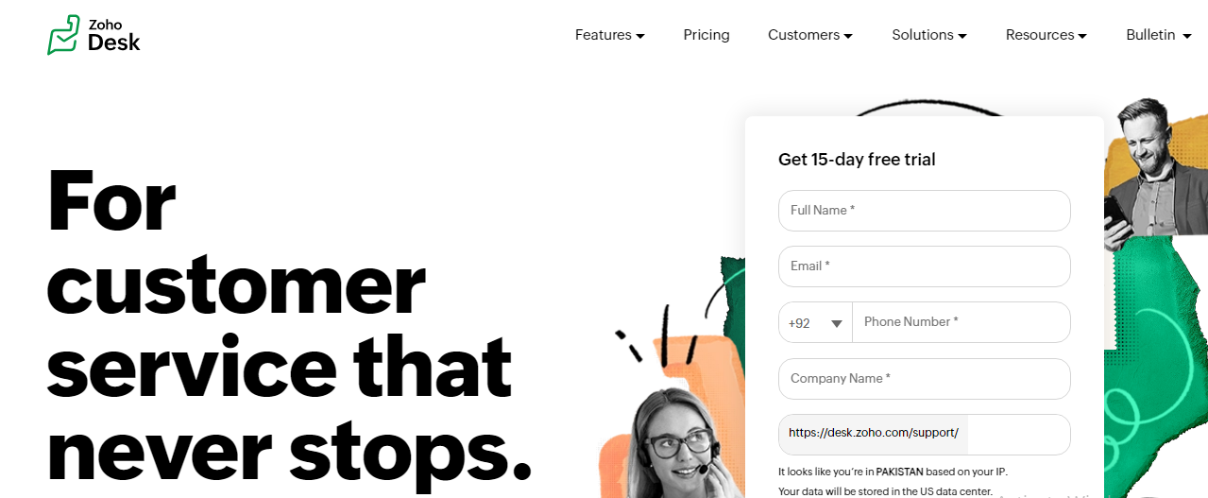Go to the Pricing page
Image resolution: width=1208 pixels, height=498 pixels.
(706, 35)
